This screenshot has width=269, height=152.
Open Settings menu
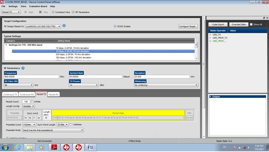[13, 6]
